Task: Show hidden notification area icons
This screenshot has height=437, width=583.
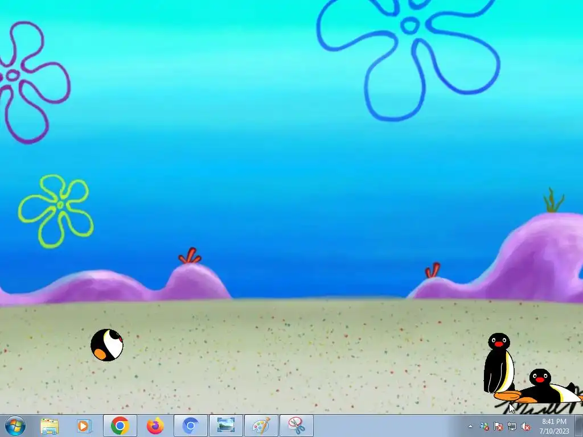Action: coord(470,426)
